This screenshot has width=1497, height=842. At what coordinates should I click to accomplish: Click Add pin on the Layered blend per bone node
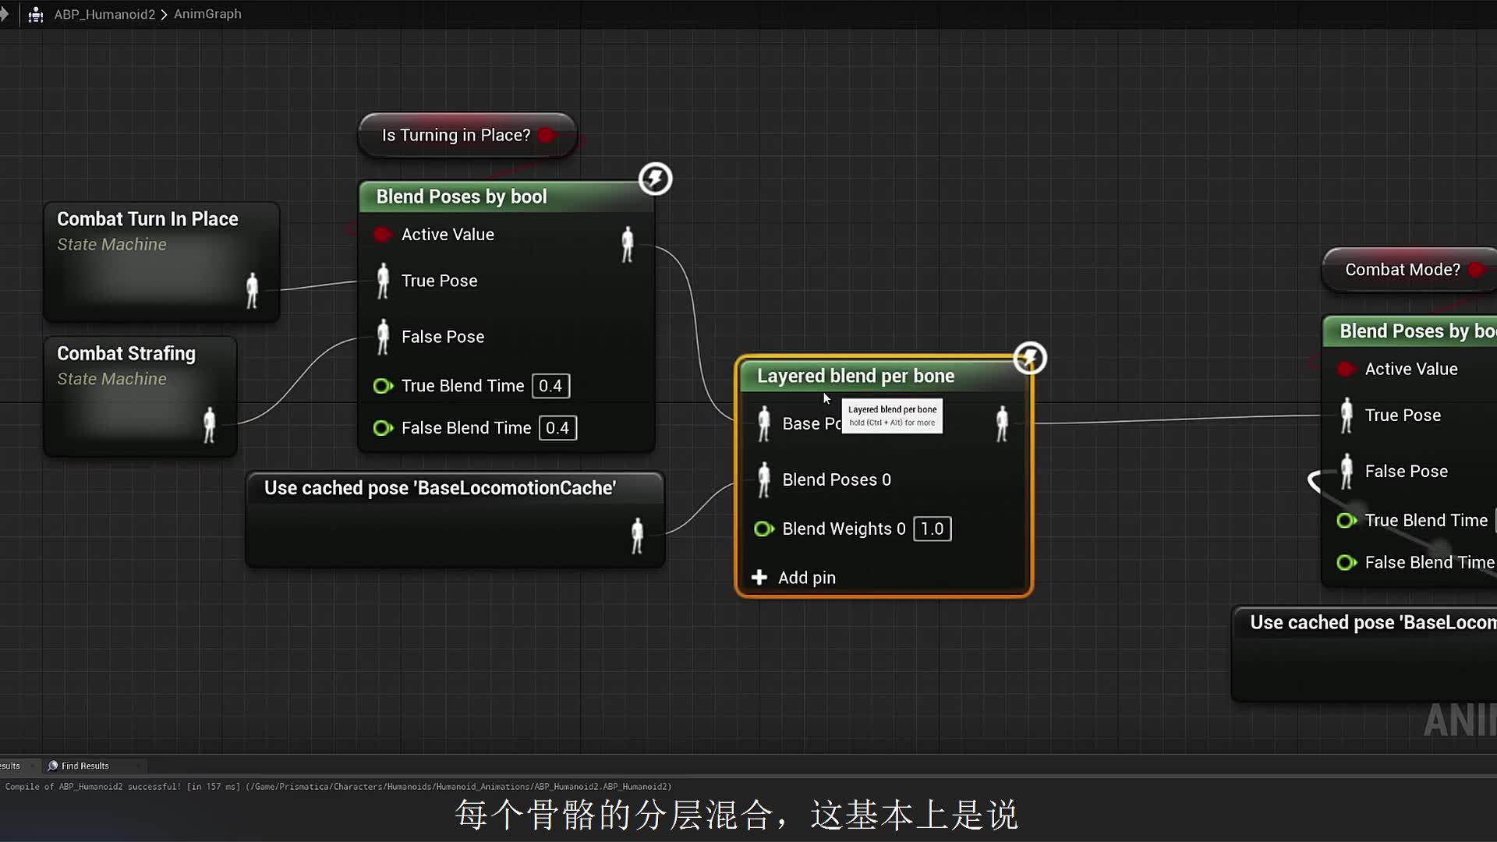[x=807, y=578]
